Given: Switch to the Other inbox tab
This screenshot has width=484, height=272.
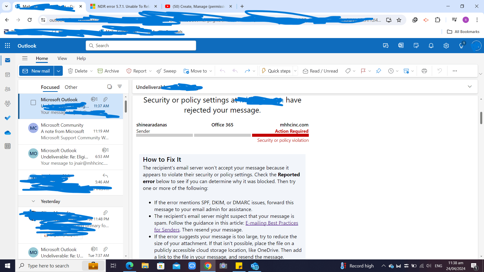Looking at the screenshot, I should (71, 87).
